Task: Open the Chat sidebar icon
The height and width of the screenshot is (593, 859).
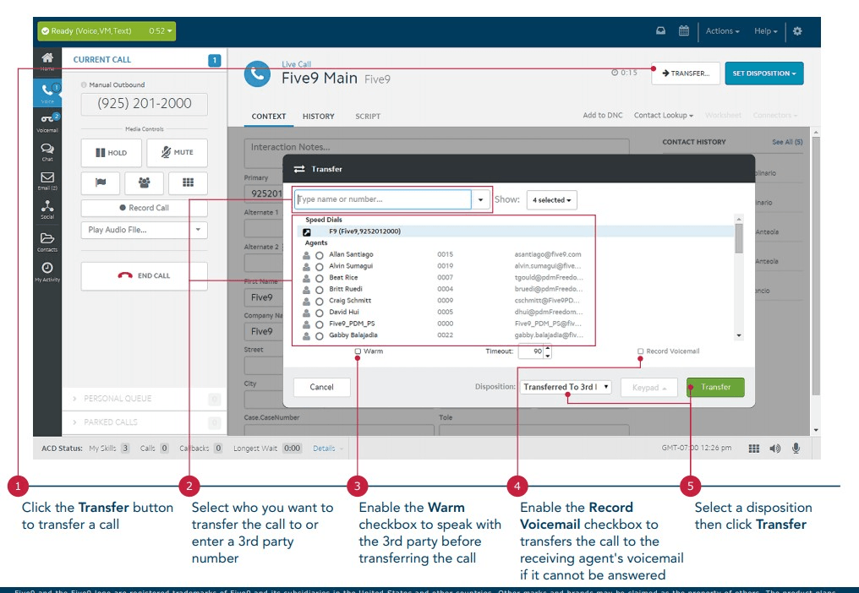Action: tap(47, 150)
